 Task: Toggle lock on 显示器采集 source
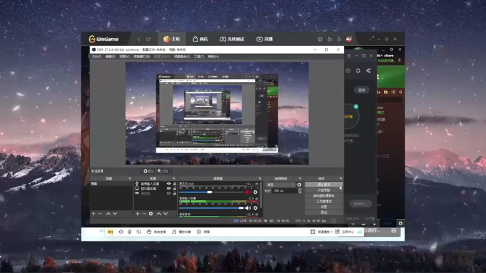tap(174, 189)
